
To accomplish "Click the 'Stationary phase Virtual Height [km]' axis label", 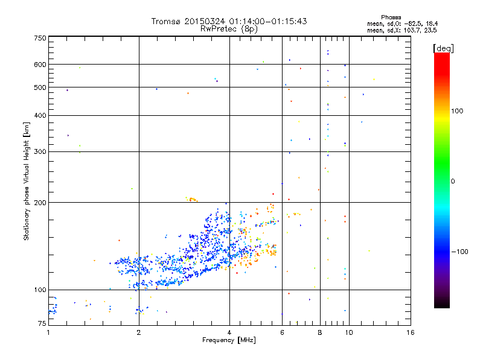I will (x=27, y=182).
